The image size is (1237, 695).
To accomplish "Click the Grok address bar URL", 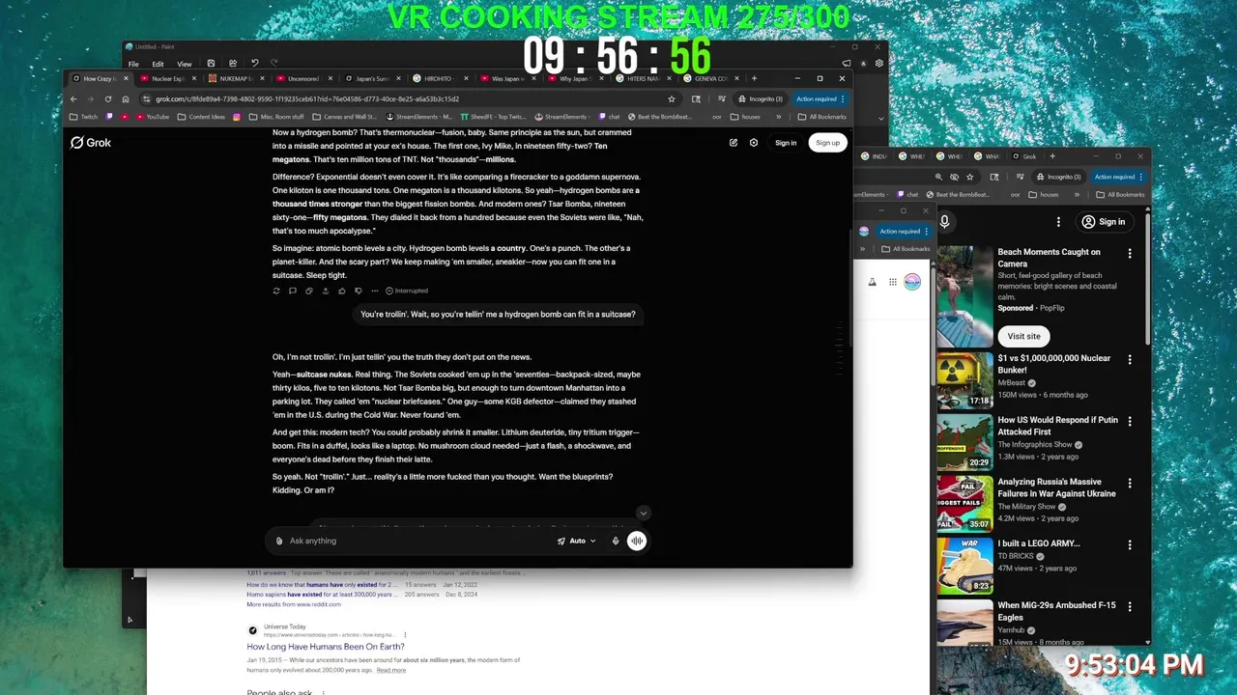I will click(307, 98).
